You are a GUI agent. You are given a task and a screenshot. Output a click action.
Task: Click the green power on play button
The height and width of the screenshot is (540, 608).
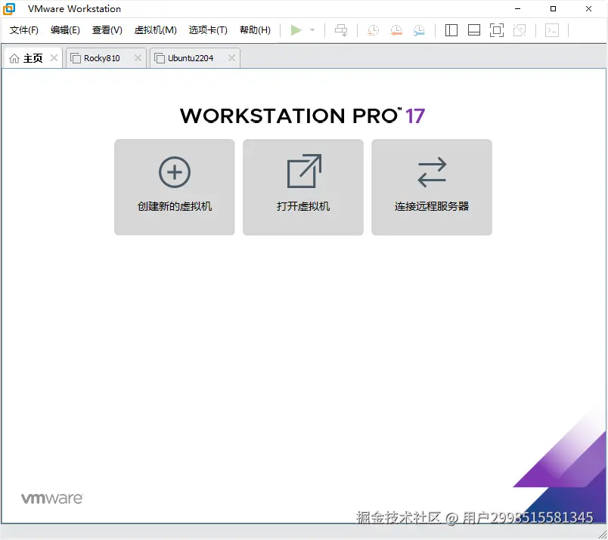pyautogui.click(x=296, y=30)
